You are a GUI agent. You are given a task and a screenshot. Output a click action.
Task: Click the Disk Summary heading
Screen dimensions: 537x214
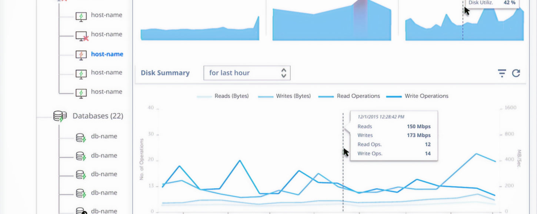[x=165, y=73]
